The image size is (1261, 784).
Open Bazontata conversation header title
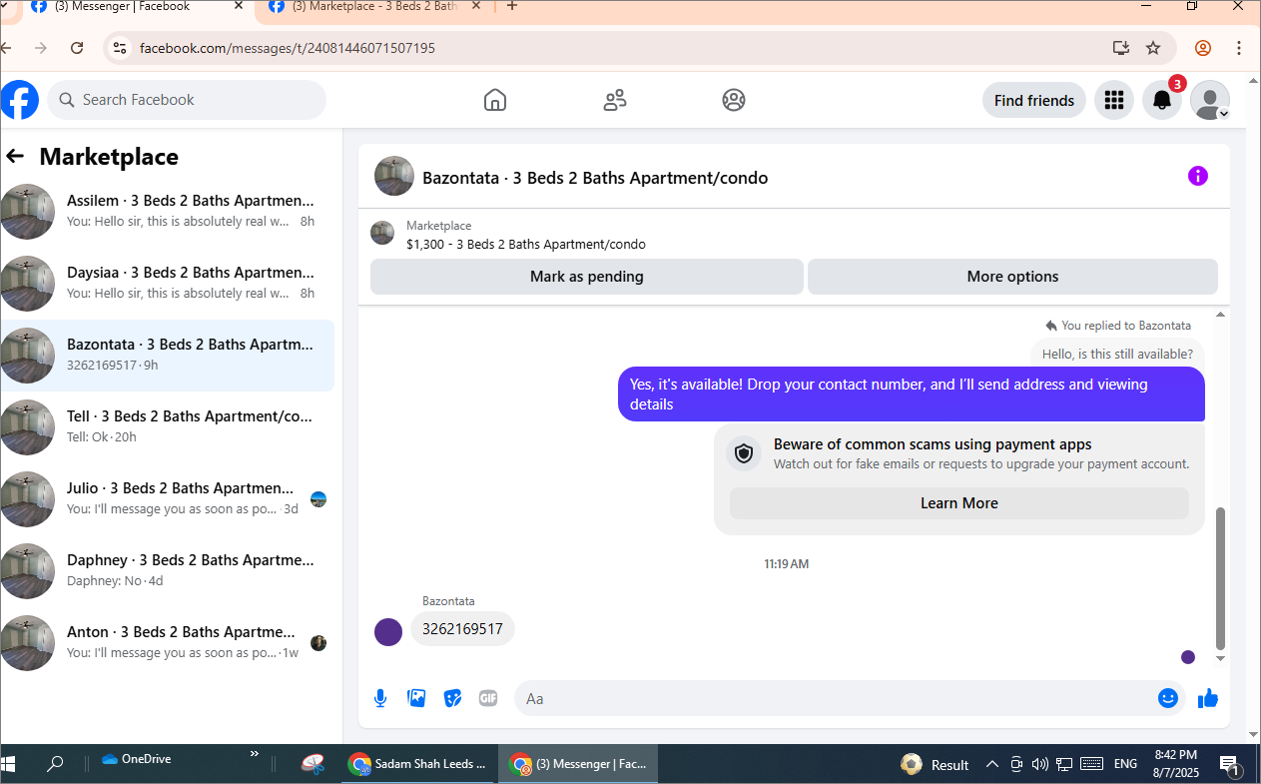pos(595,178)
